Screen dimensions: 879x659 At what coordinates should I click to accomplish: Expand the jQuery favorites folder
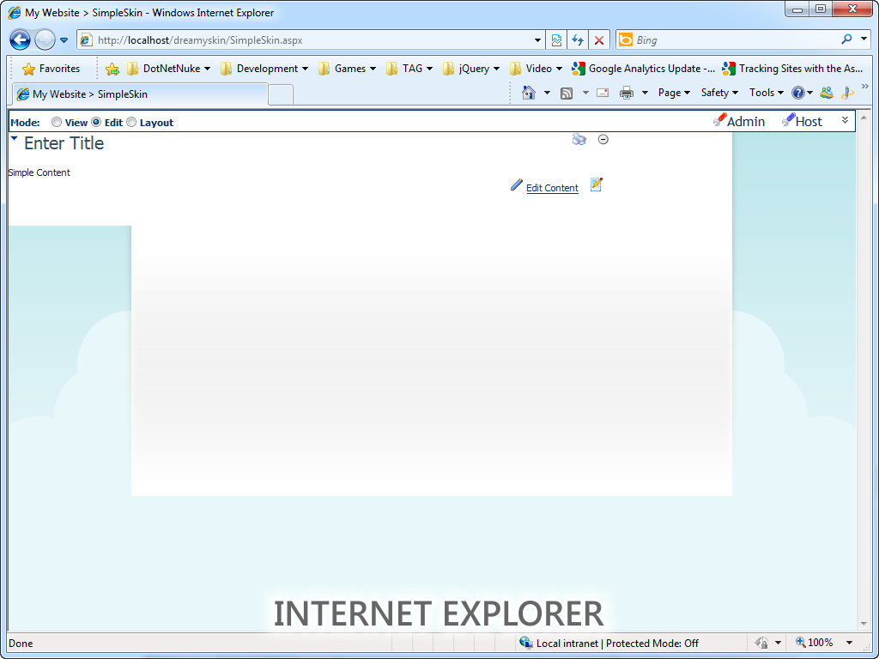point(471,69)
